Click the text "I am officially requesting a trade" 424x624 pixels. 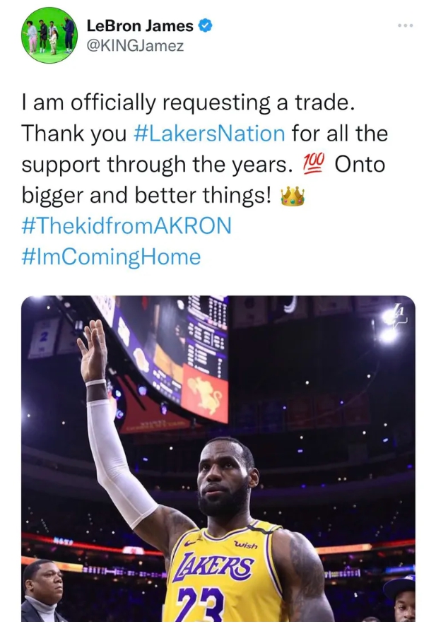[185, 102]
